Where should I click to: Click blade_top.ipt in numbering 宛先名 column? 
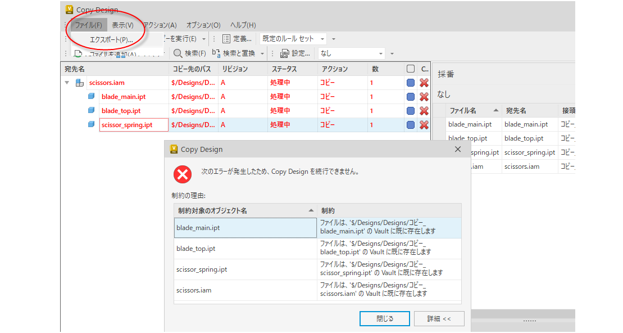tap(524, 138)
